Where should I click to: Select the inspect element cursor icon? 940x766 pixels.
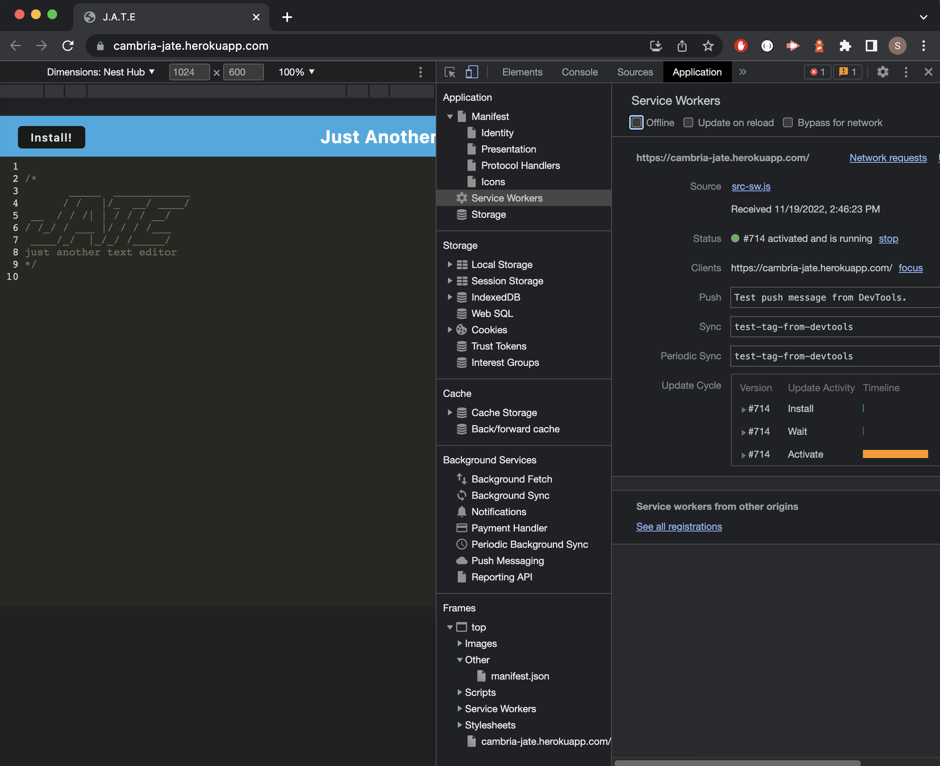pos(450,72)
